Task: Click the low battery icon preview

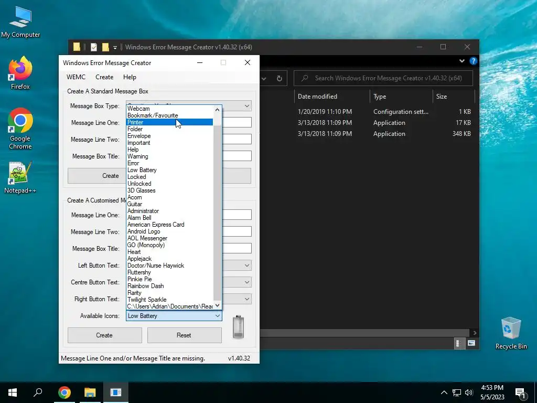Action: pos(239,327)
